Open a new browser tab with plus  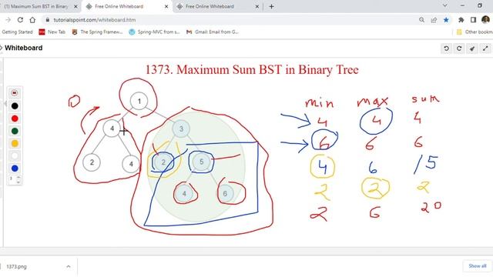271,6
